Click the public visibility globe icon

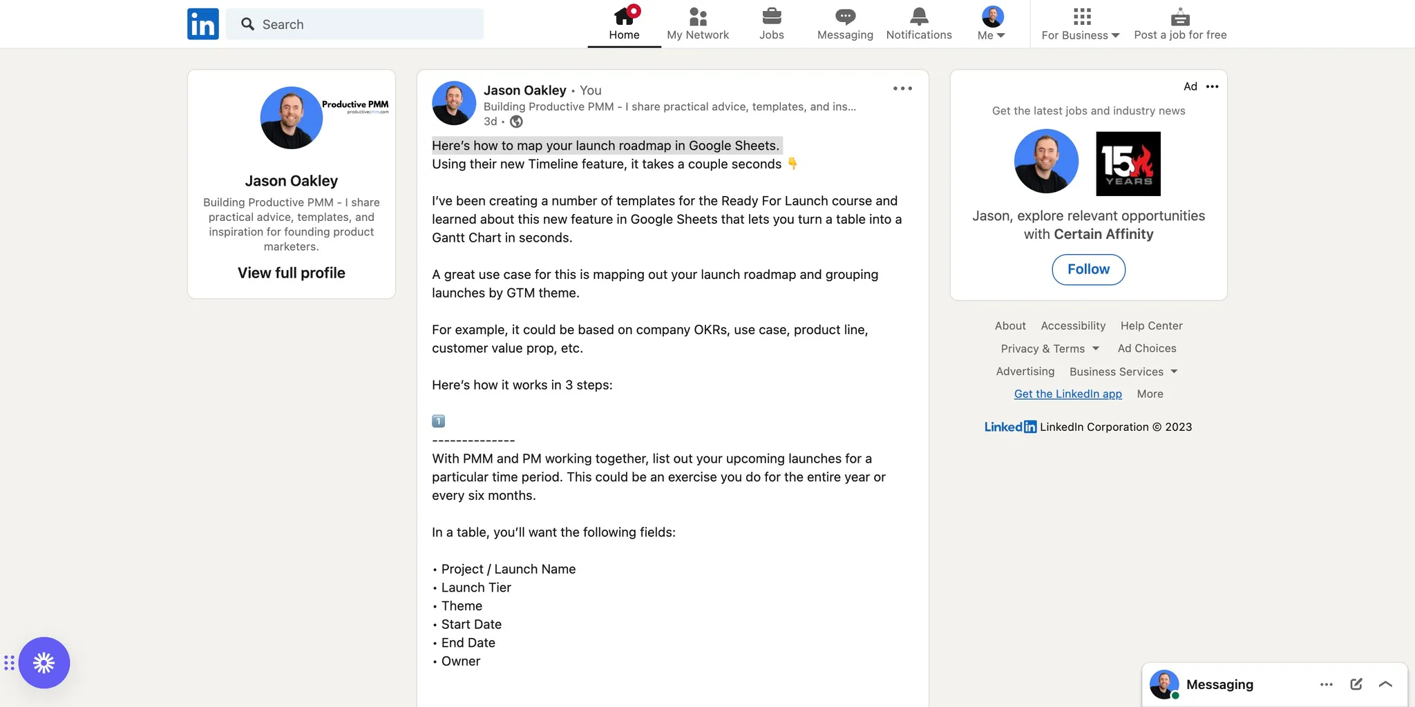pos(516,122)
